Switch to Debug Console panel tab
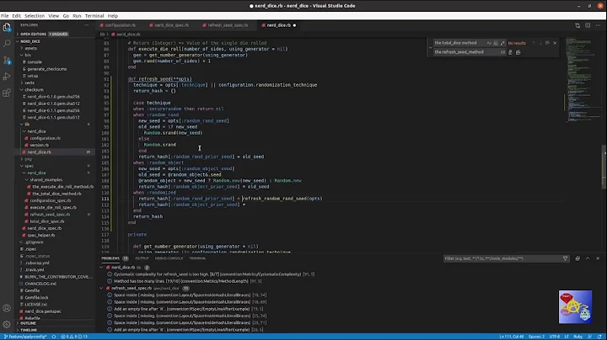Viewport: 607px width, 340px height. [x=169, y=258]
